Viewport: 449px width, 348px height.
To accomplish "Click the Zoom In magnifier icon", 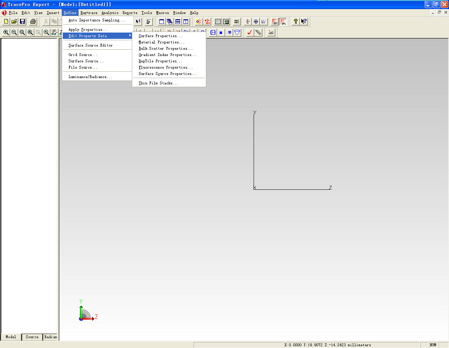I will click(x=6, y=32).
